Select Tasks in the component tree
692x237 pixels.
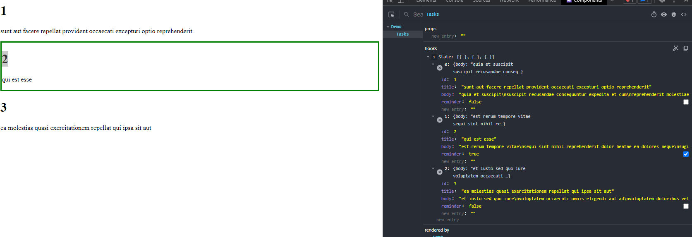click(402, 34)
